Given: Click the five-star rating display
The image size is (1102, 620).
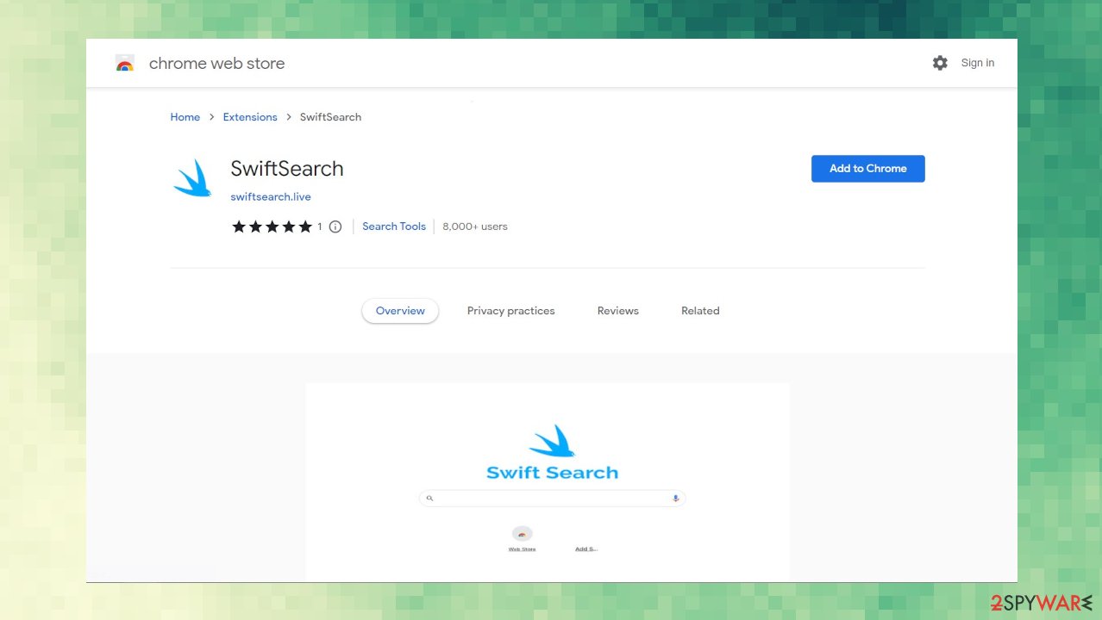Looking at the screenshot, I should [x=272, y=226].
